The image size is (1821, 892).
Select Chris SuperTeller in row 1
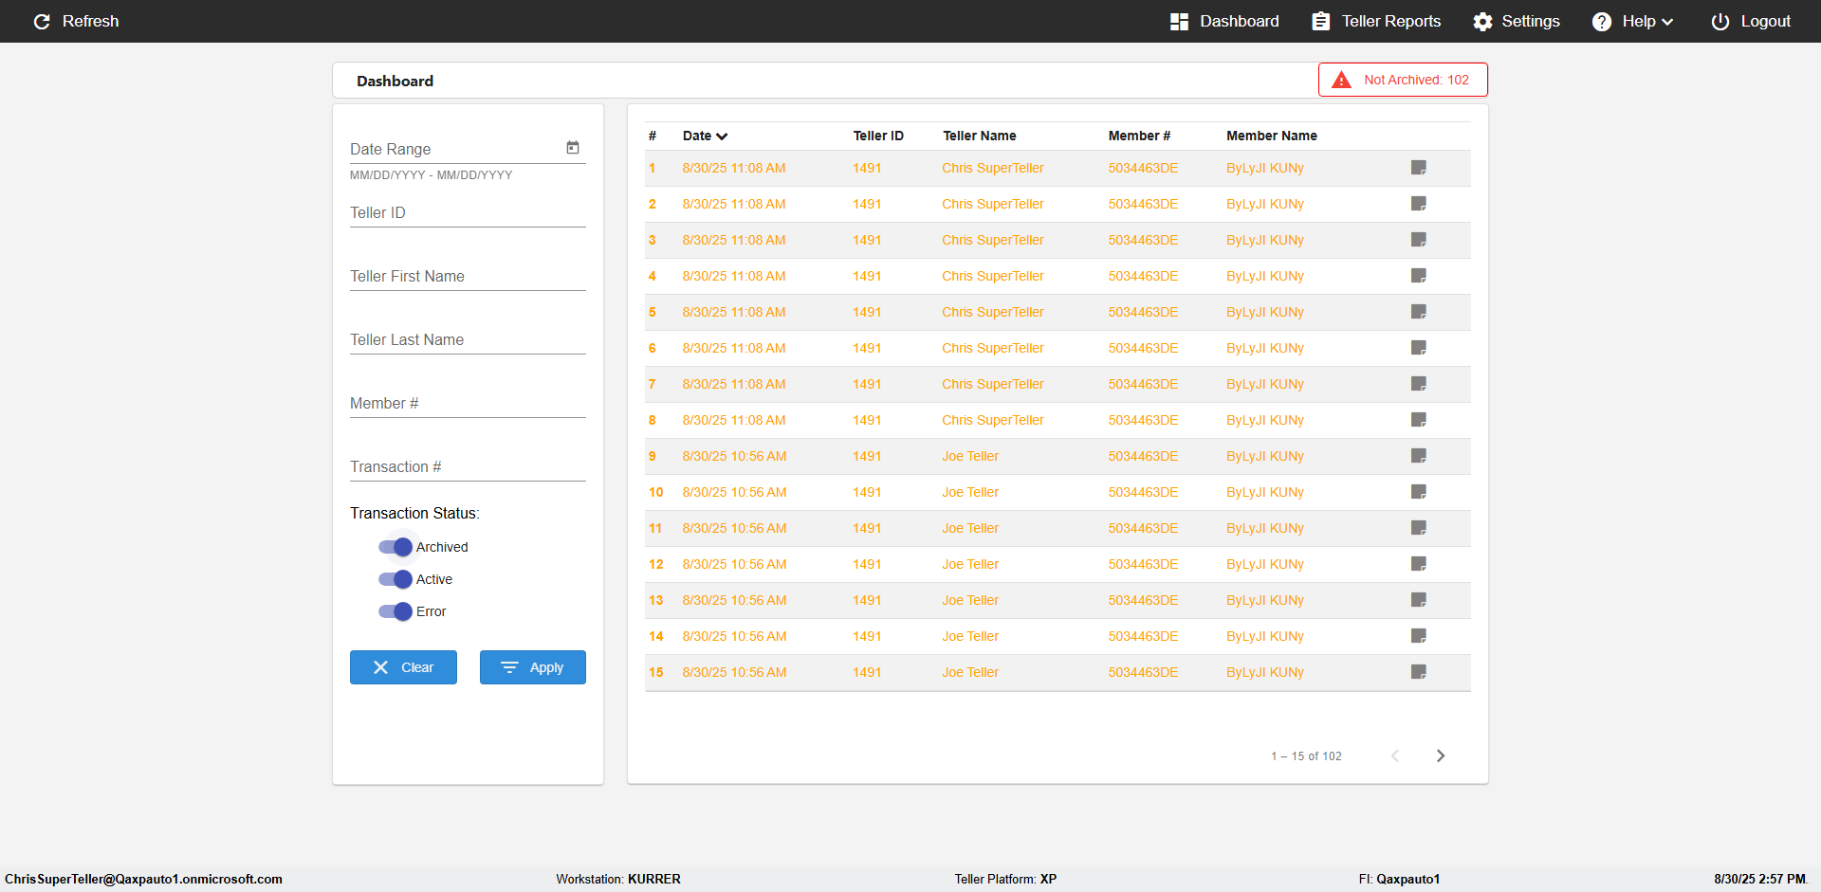coord(993,168)
